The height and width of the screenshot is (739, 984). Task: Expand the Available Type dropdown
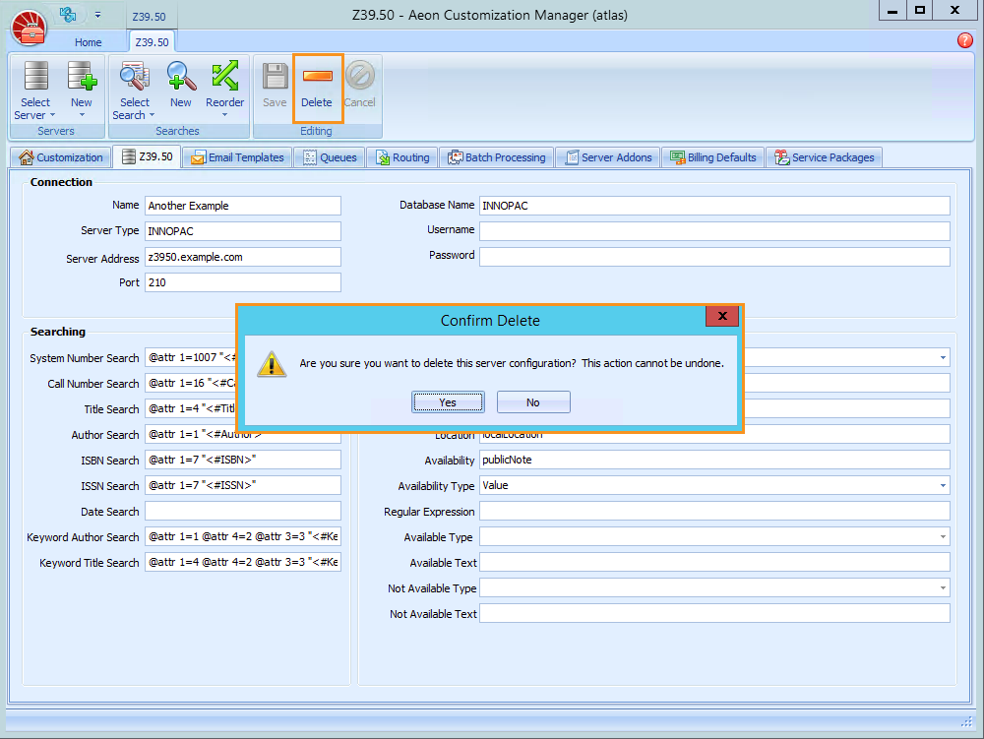[x=942, y=536]
